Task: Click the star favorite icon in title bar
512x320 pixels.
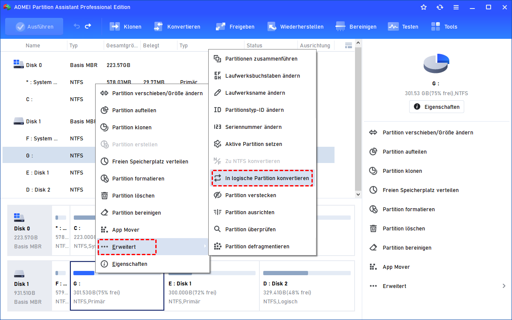Action: click(x=423, y=7)
